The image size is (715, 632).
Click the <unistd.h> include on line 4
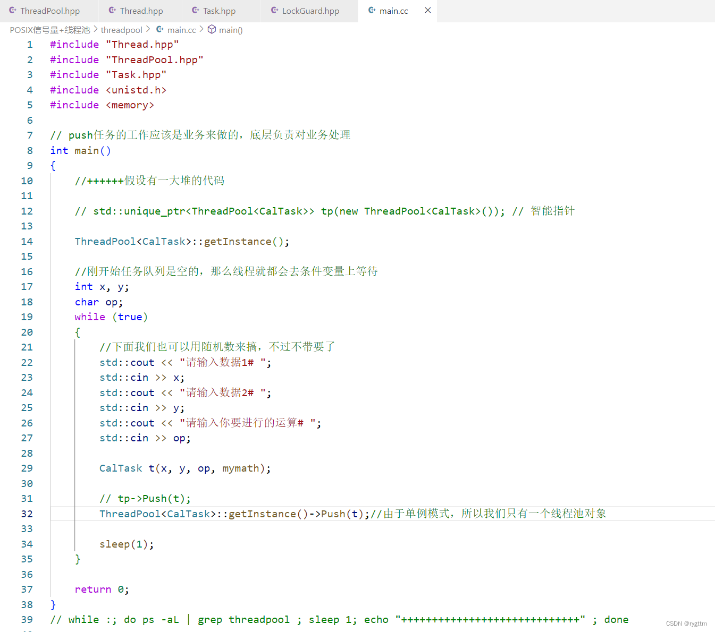click(x=136, y=90)
